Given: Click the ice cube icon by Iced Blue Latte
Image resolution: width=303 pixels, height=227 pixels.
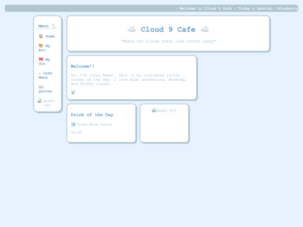Looking at the screenshot, I should point(73,124).
